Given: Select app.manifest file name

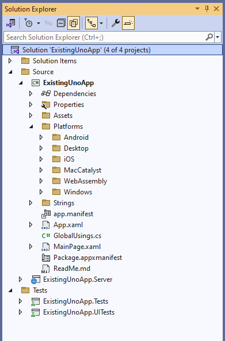Looking at the screenshot, I should click(x=73, y=214).
